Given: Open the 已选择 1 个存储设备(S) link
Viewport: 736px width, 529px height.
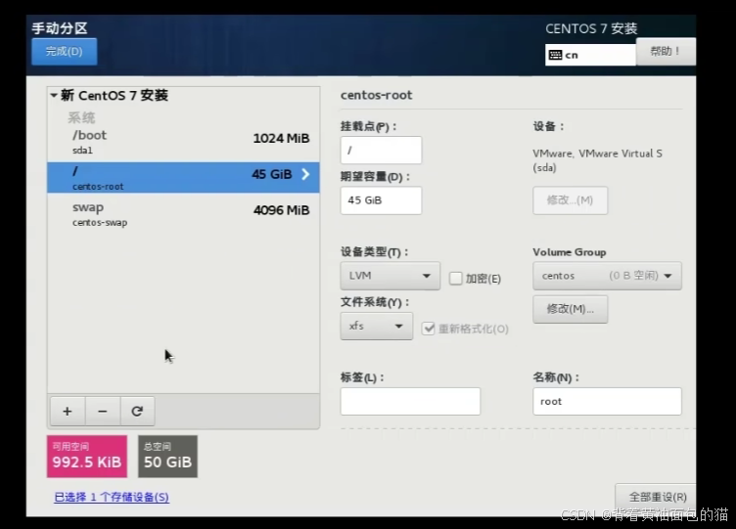Looking at the screenshot, I should point(112,497).
